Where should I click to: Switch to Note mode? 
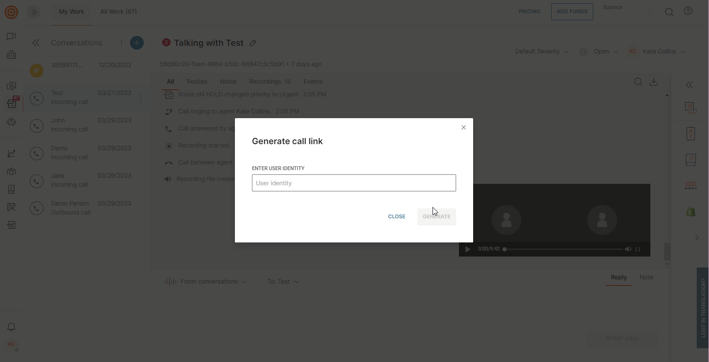point(646,277)
